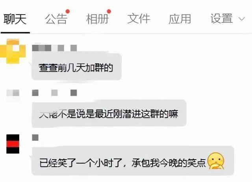Switch to the 聊天 tab

[x=15, y=19]
